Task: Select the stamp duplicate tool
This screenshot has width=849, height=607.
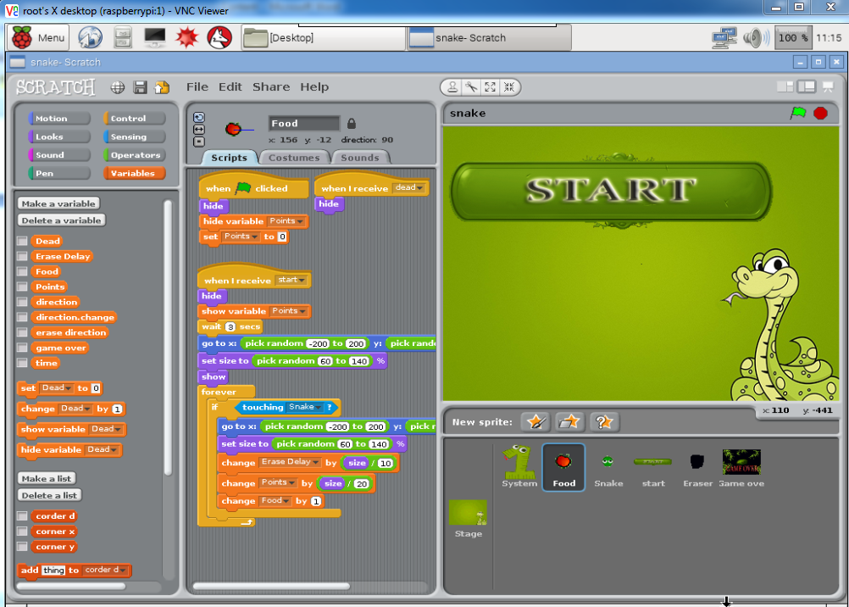Action: point(452,87)
